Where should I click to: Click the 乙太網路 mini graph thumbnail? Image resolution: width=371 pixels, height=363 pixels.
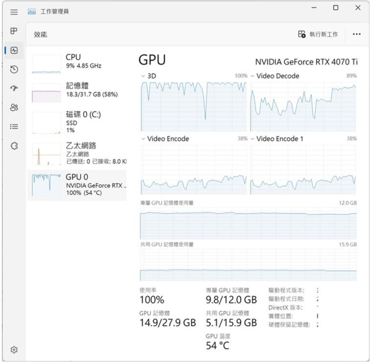[47, 154]
